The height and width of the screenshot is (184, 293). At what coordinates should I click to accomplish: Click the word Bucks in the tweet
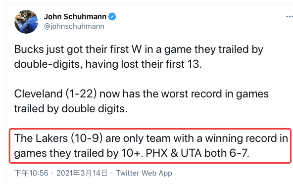(29, 49)
